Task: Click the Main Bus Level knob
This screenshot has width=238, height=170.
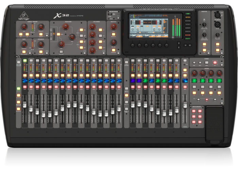Action: [x=113, y=27]
